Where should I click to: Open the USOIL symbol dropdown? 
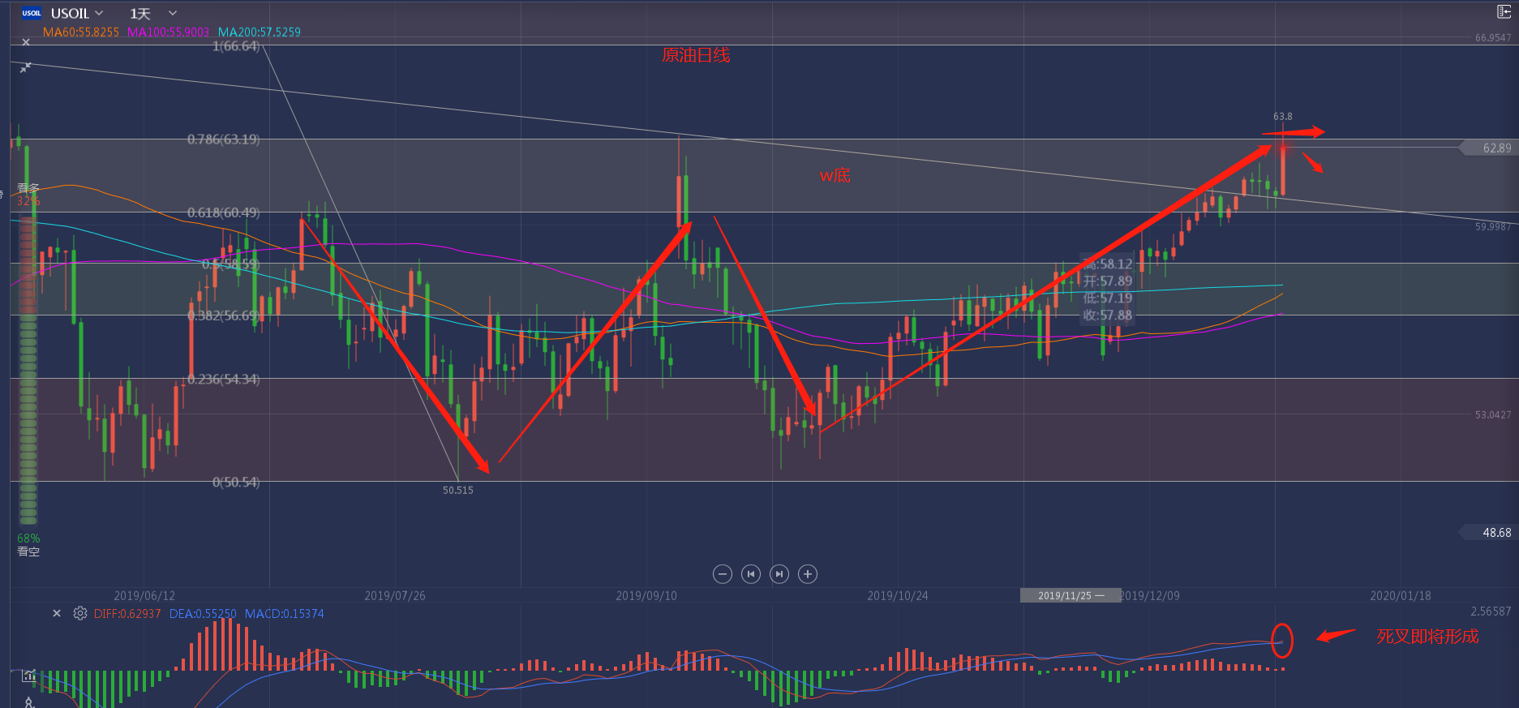tap(77, 13)
